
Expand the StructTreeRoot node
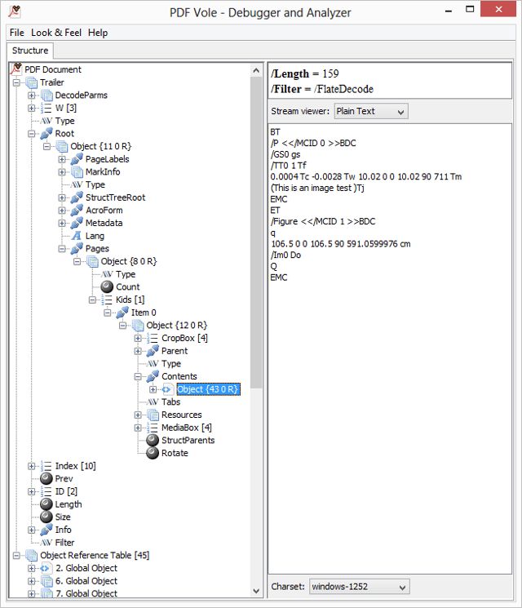pos(62,197)
